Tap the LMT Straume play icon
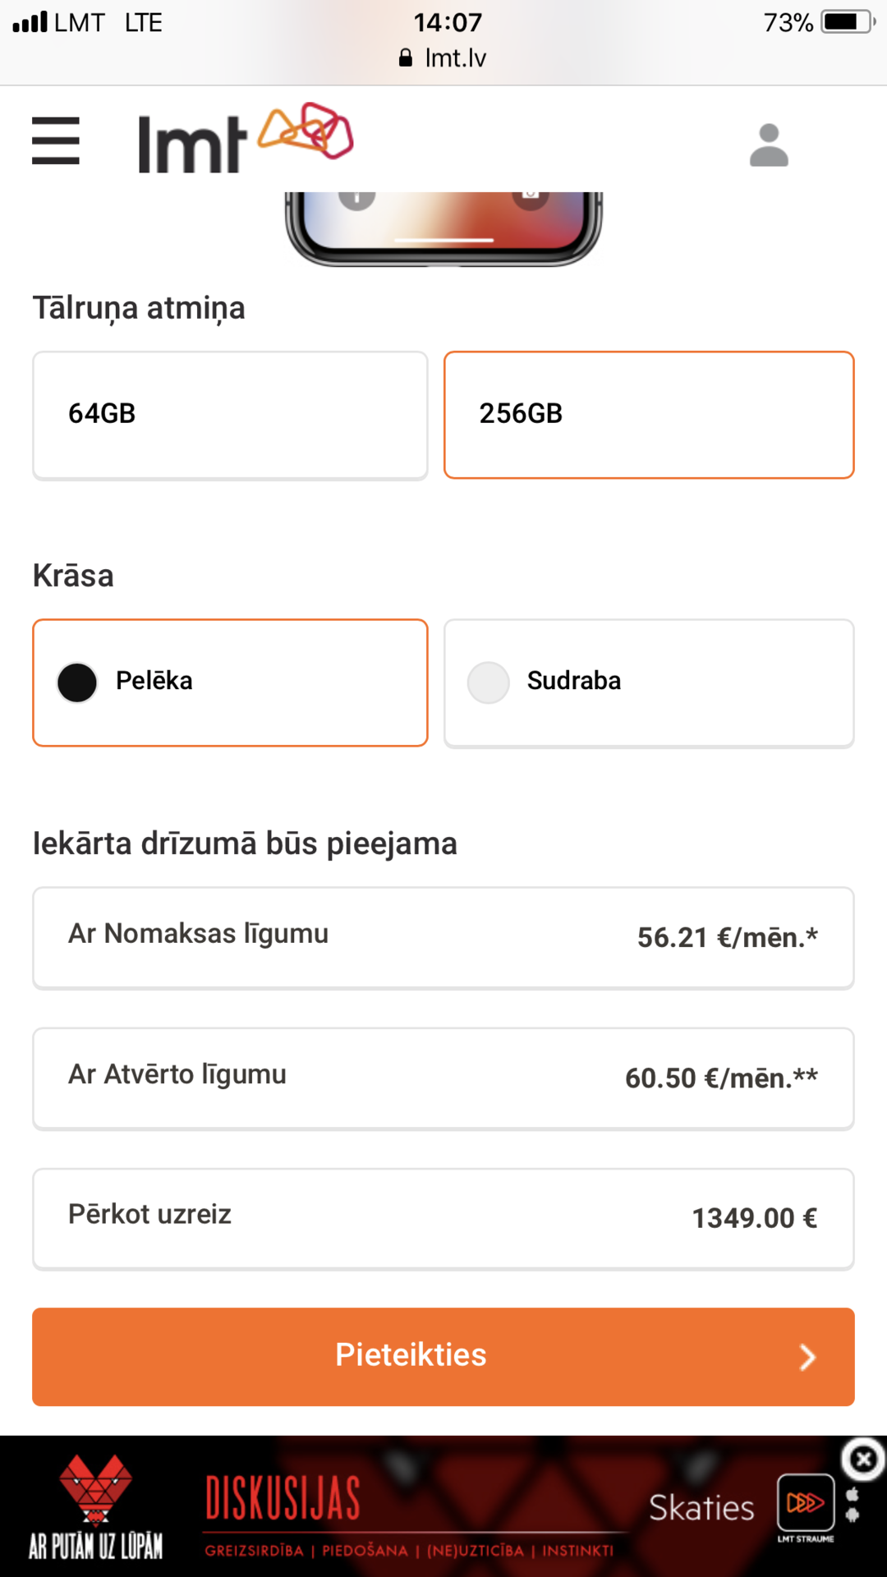 click(x=806, y=1503)
